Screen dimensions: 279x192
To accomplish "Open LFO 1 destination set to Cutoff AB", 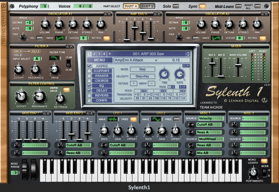I will 122,145.
